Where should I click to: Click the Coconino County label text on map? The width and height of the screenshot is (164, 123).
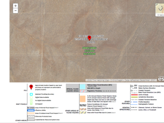pyautogui.click(x=91, y=36)
